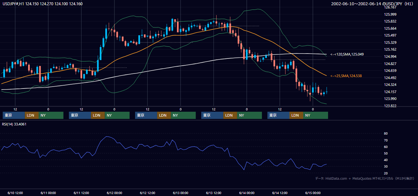Click the 124.994 price axis value
Image resolution: width=418 pixels, height=196 pixels.
click(390, 57)
